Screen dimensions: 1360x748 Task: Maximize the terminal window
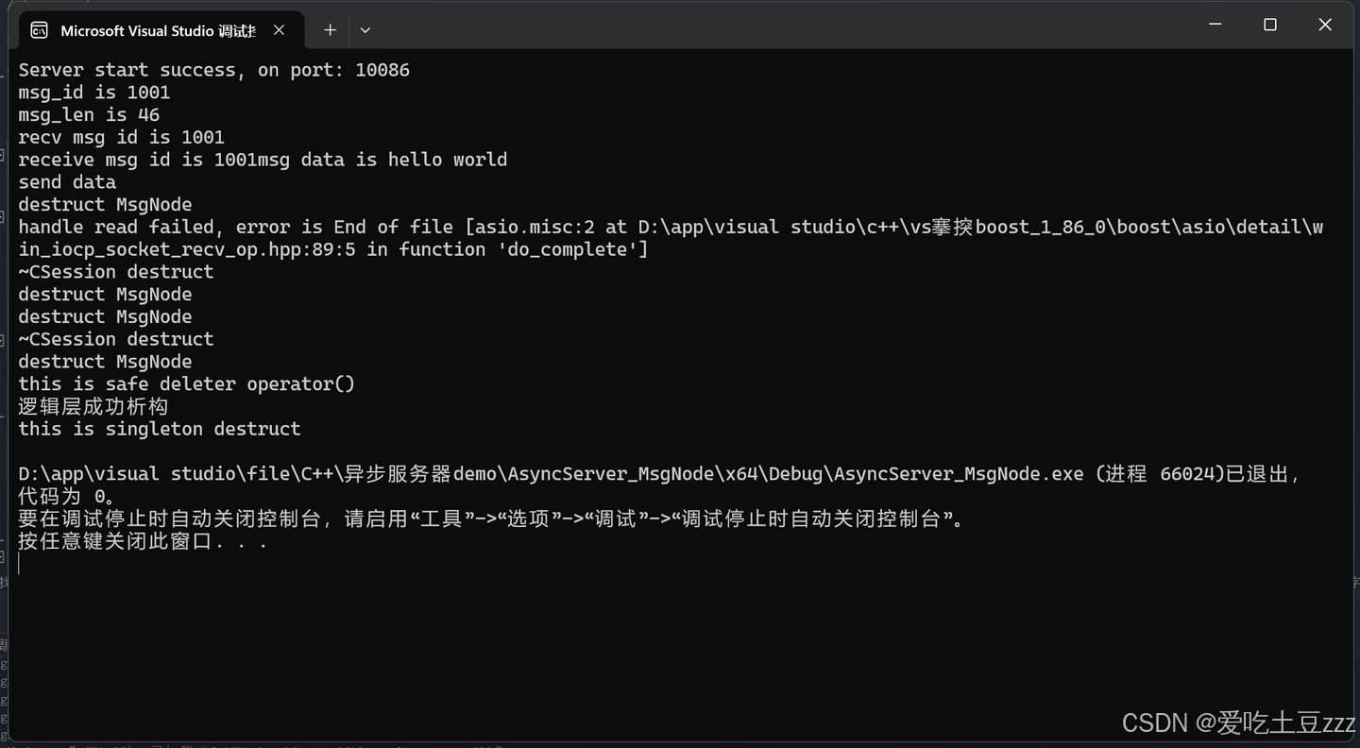1270,25
